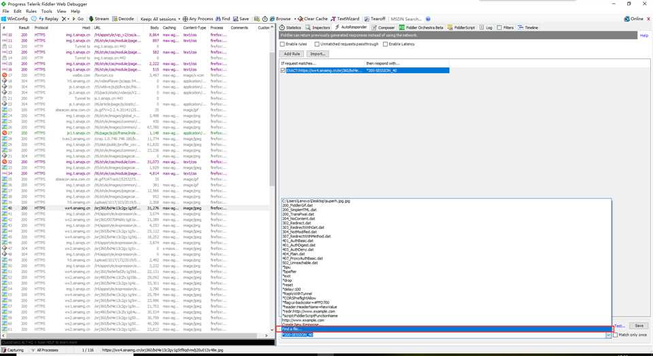Toggle Match only once checkbox

[616, 335]
